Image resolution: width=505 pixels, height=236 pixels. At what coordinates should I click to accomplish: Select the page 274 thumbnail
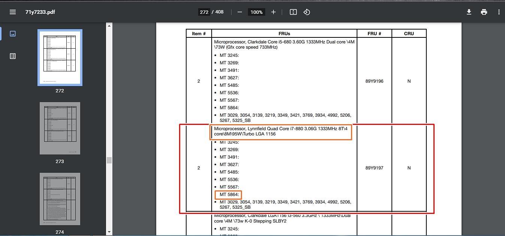[x=60, y=199]
